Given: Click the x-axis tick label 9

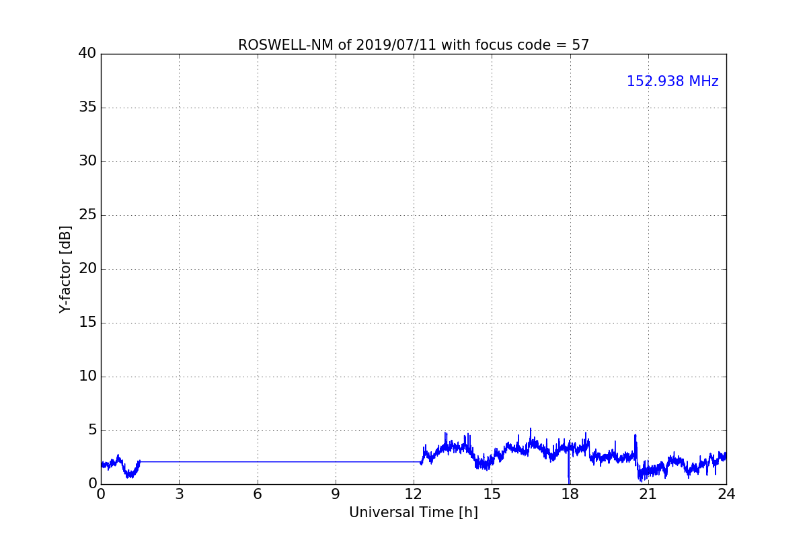Looking at the screenshot, I should [x=336, y=494].
